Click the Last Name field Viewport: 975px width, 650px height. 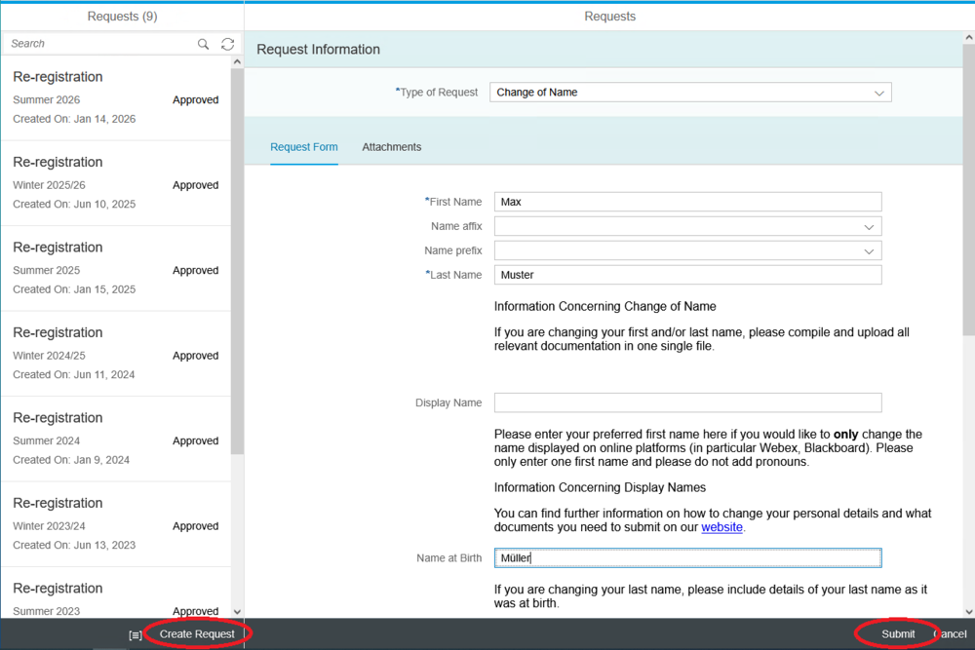coord(687,275)
